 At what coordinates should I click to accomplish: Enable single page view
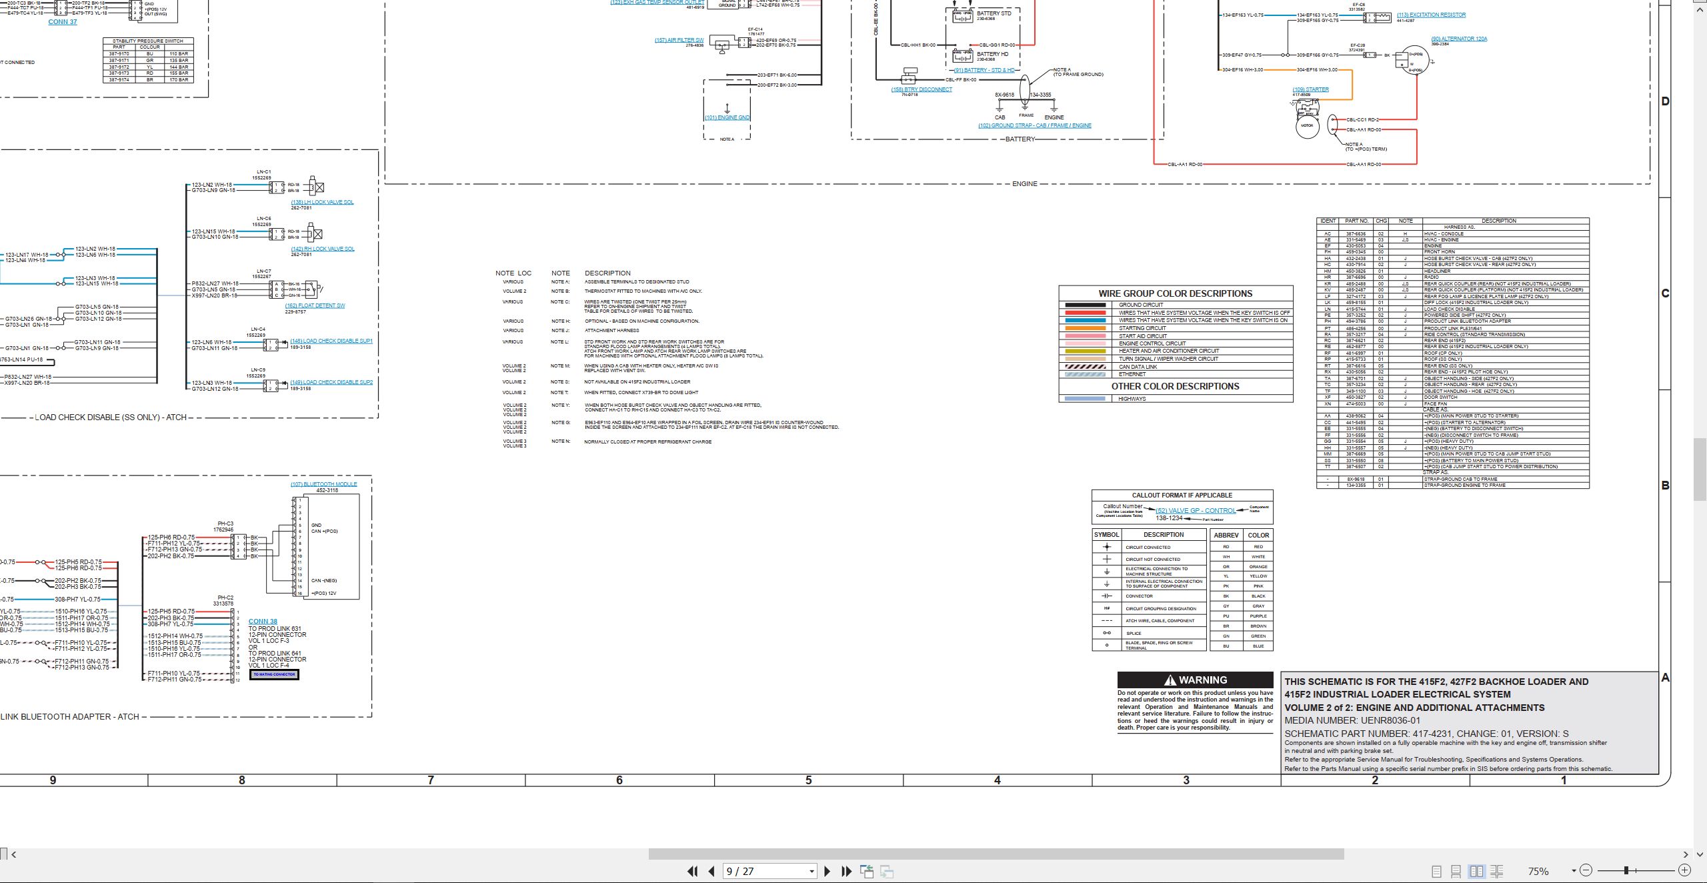tap(1436, 871)
